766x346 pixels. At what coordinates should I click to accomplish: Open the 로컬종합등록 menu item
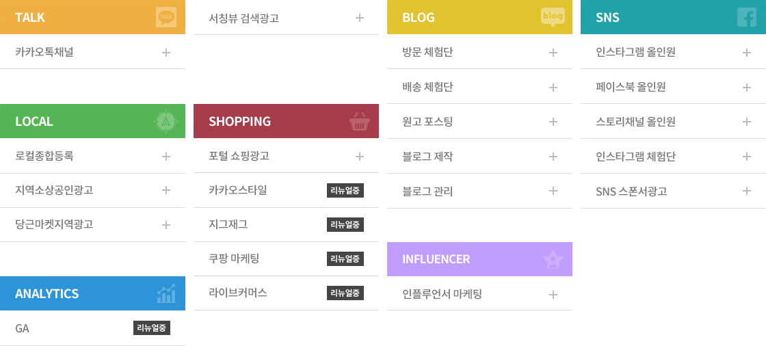tap(93, 157)
